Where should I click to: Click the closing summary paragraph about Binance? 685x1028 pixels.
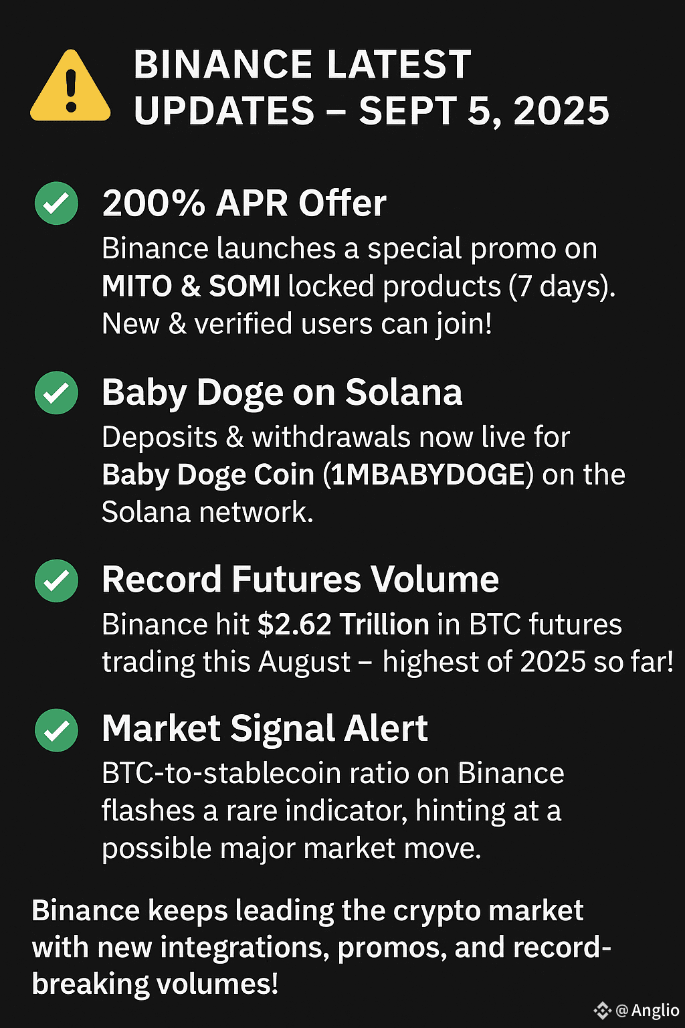[321, 947]
